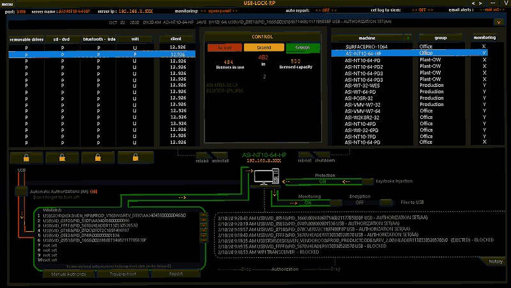Remove first whitelist entry with side button
The width and height of the screenshot is (511, 288).
(x=203, y=216)
